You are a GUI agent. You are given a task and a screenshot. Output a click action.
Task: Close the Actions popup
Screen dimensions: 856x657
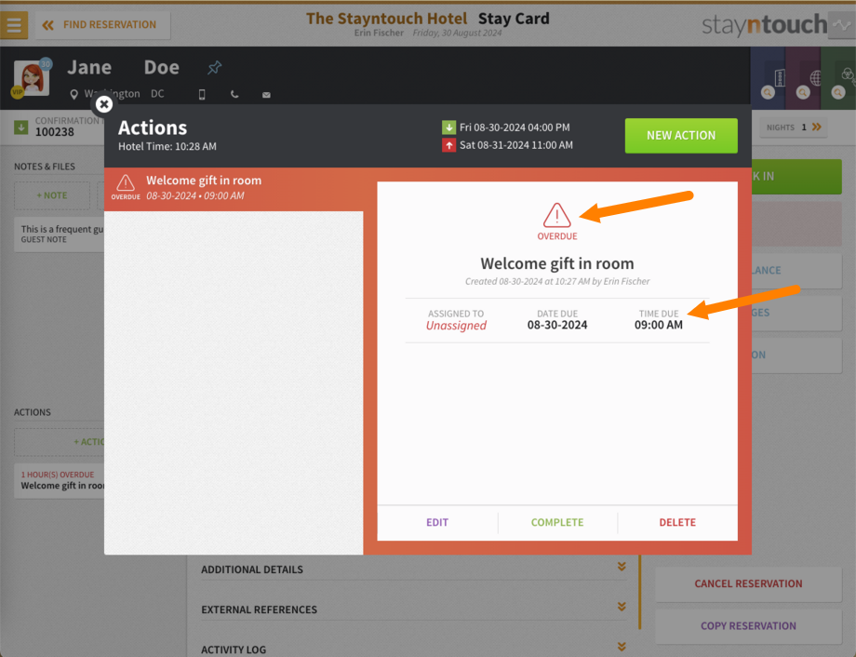[x=103, y=104]
